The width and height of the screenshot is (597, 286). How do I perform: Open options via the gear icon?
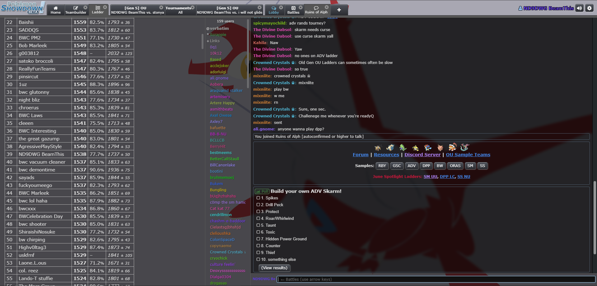click(590, 8)
